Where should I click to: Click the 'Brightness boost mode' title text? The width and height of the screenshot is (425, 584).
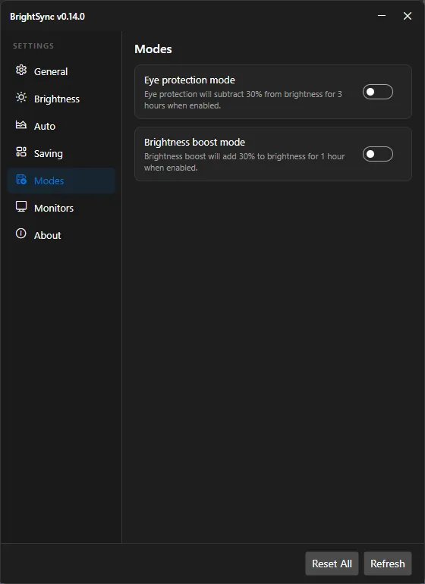point(194,143)
